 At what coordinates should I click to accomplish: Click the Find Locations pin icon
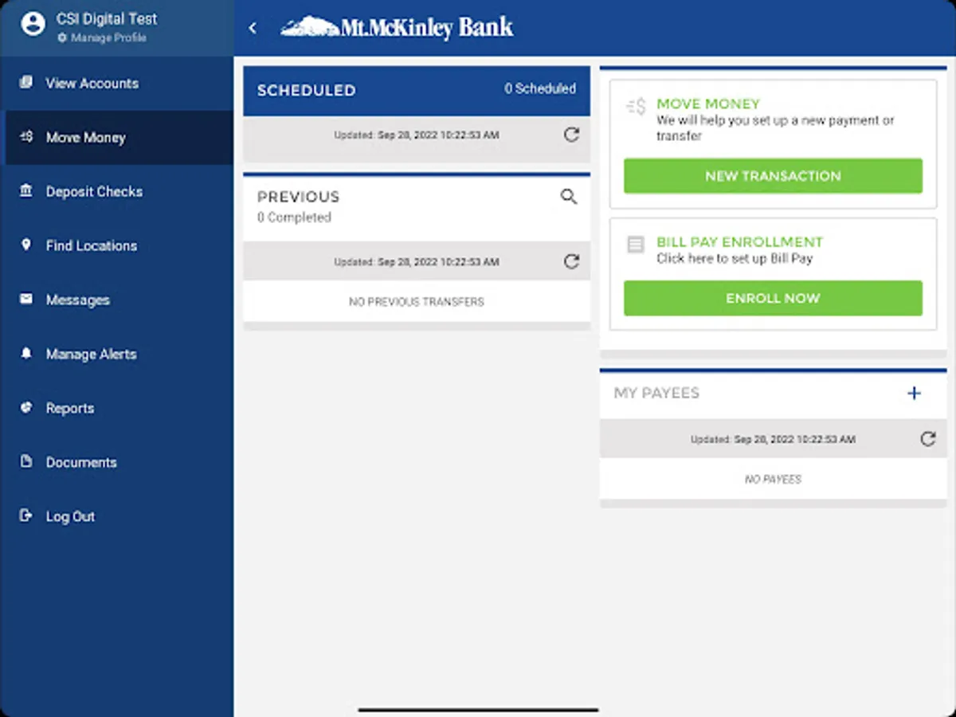click(x=26, y=245)
